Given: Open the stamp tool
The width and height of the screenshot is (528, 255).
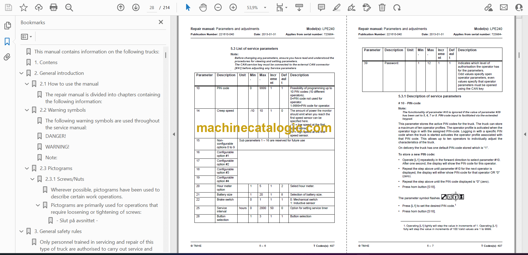Looking at the screenshot, I should coord(367,7).
